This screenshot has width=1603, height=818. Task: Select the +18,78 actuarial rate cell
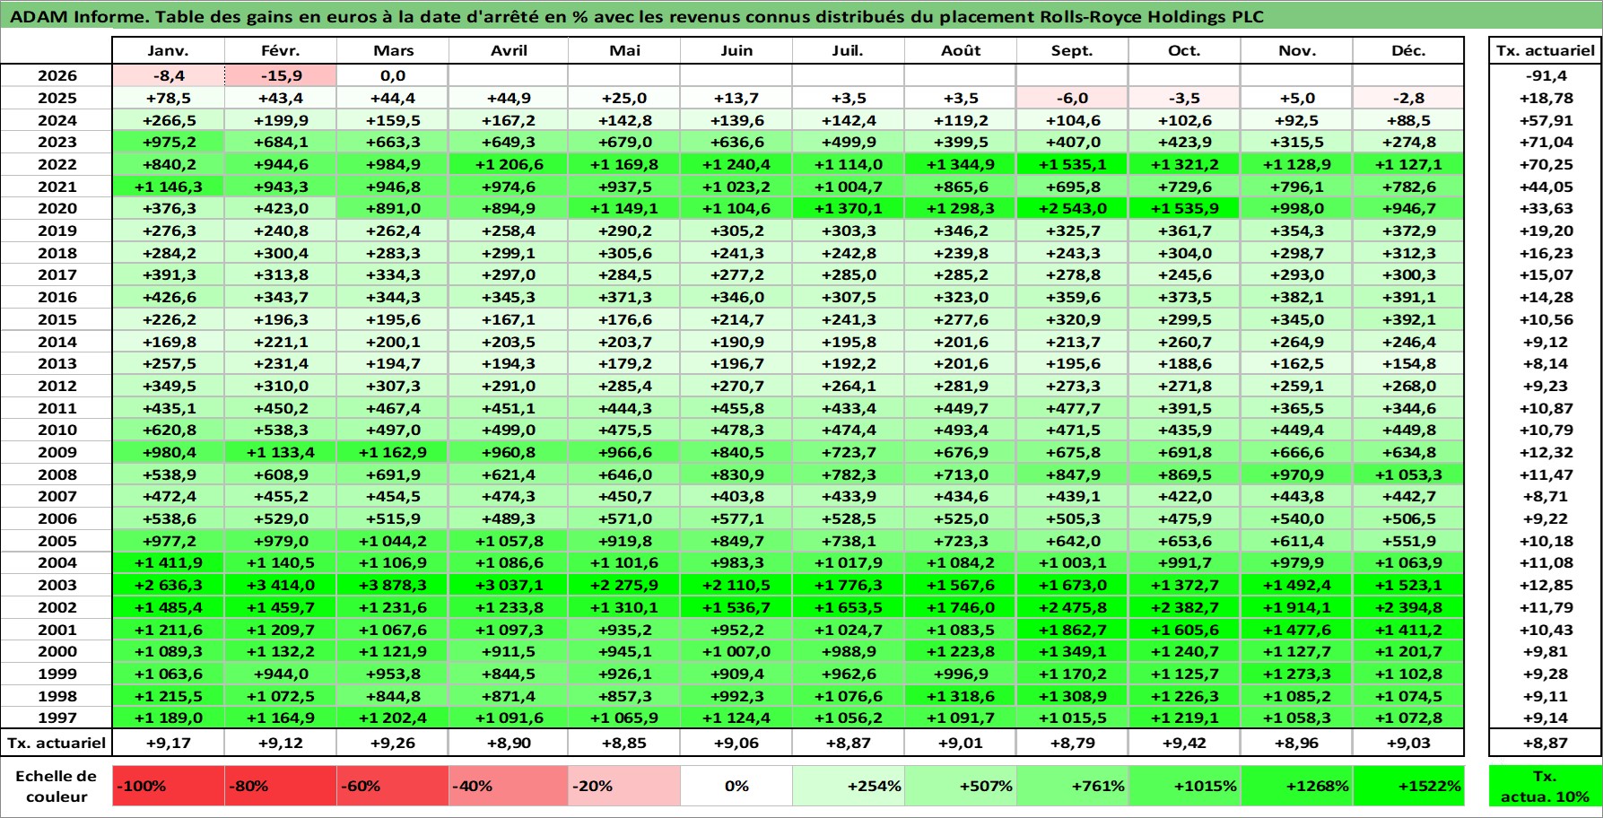point(1545,98)
